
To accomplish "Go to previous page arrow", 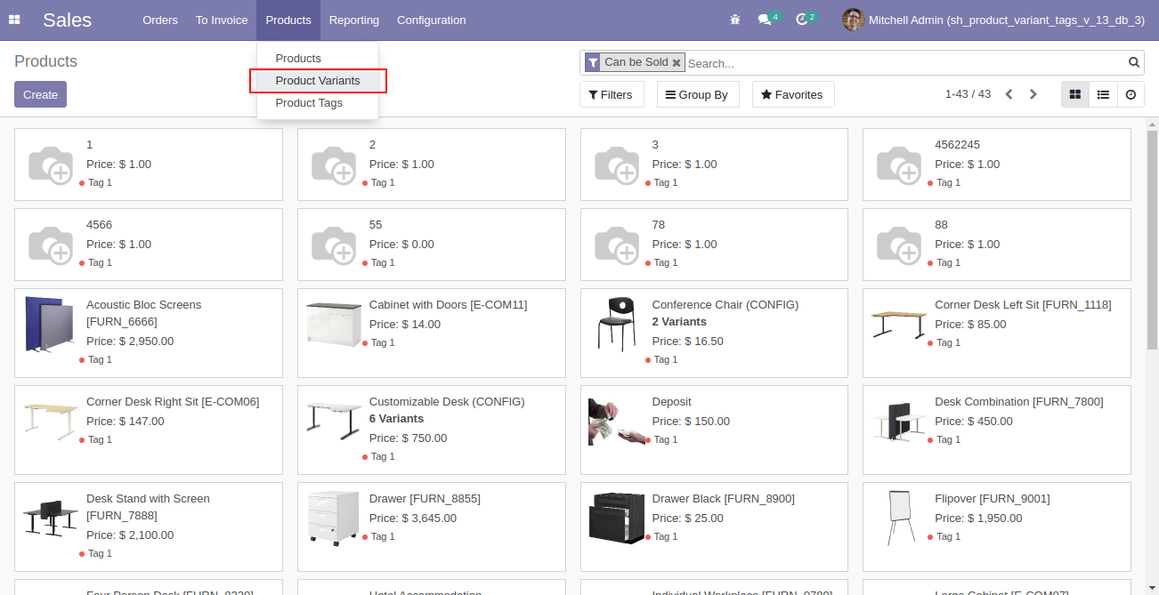I will coord(1009,94).
